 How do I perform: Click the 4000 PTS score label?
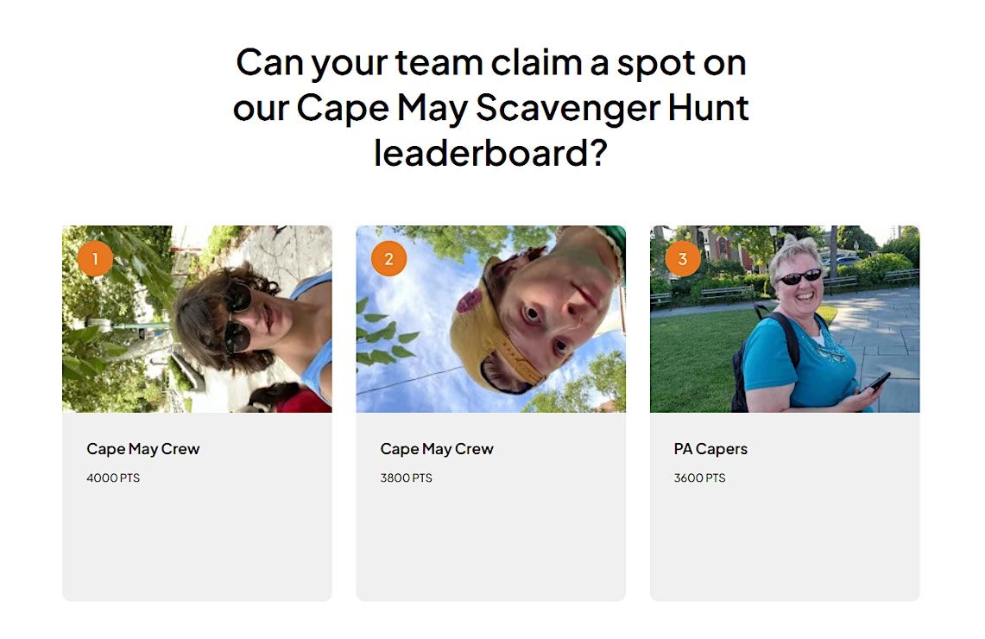tap(113, 478)
